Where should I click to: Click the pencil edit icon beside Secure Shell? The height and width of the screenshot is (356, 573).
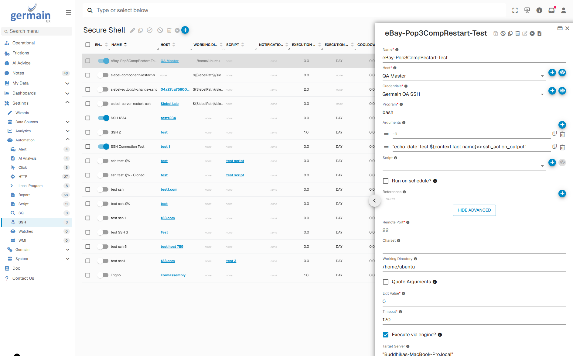point(132,30)
